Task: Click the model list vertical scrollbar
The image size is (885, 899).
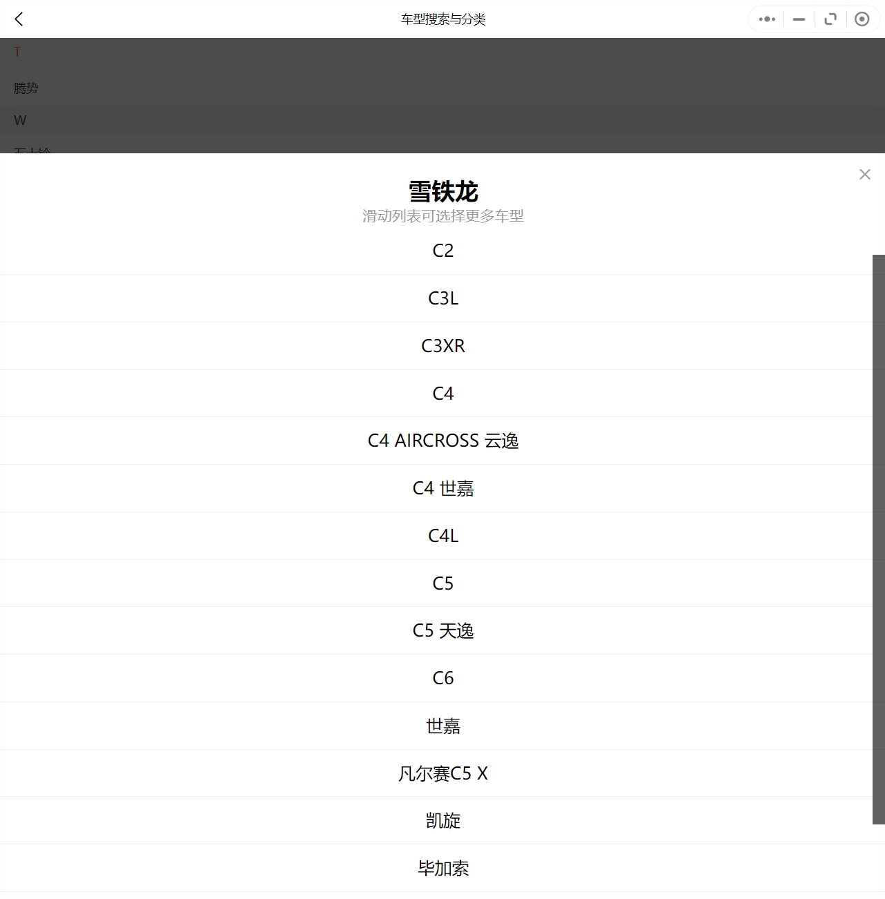Action: [878, 539]
